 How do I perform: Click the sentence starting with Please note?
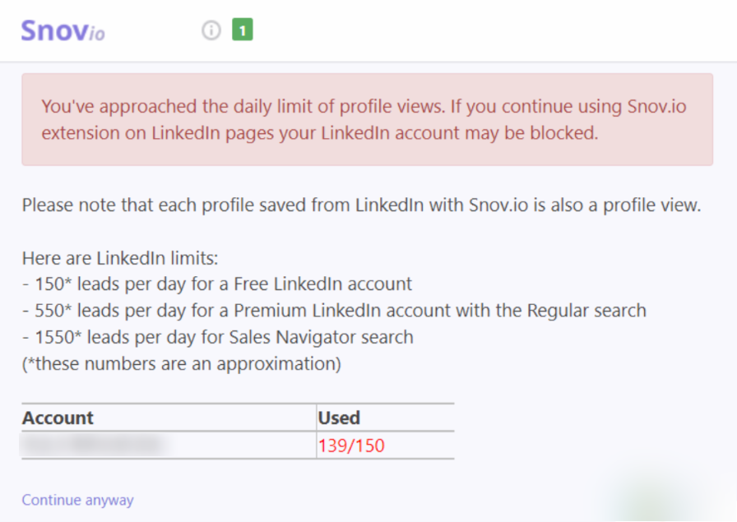[x=361, y=206]
